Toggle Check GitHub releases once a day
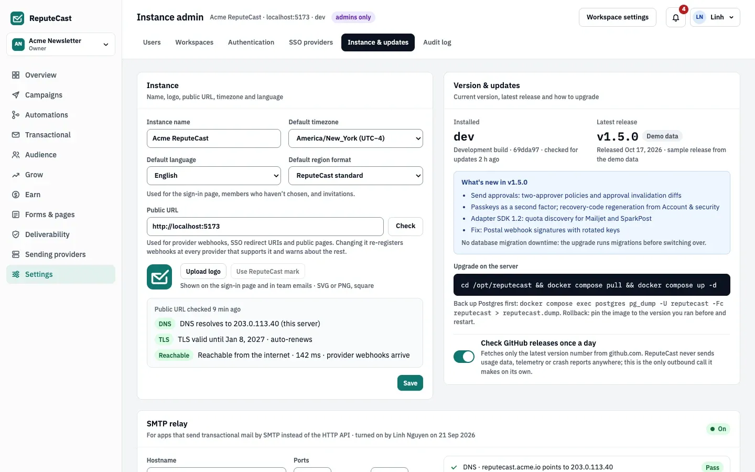This screenshot has height=472, width=755. click(464, 357)
